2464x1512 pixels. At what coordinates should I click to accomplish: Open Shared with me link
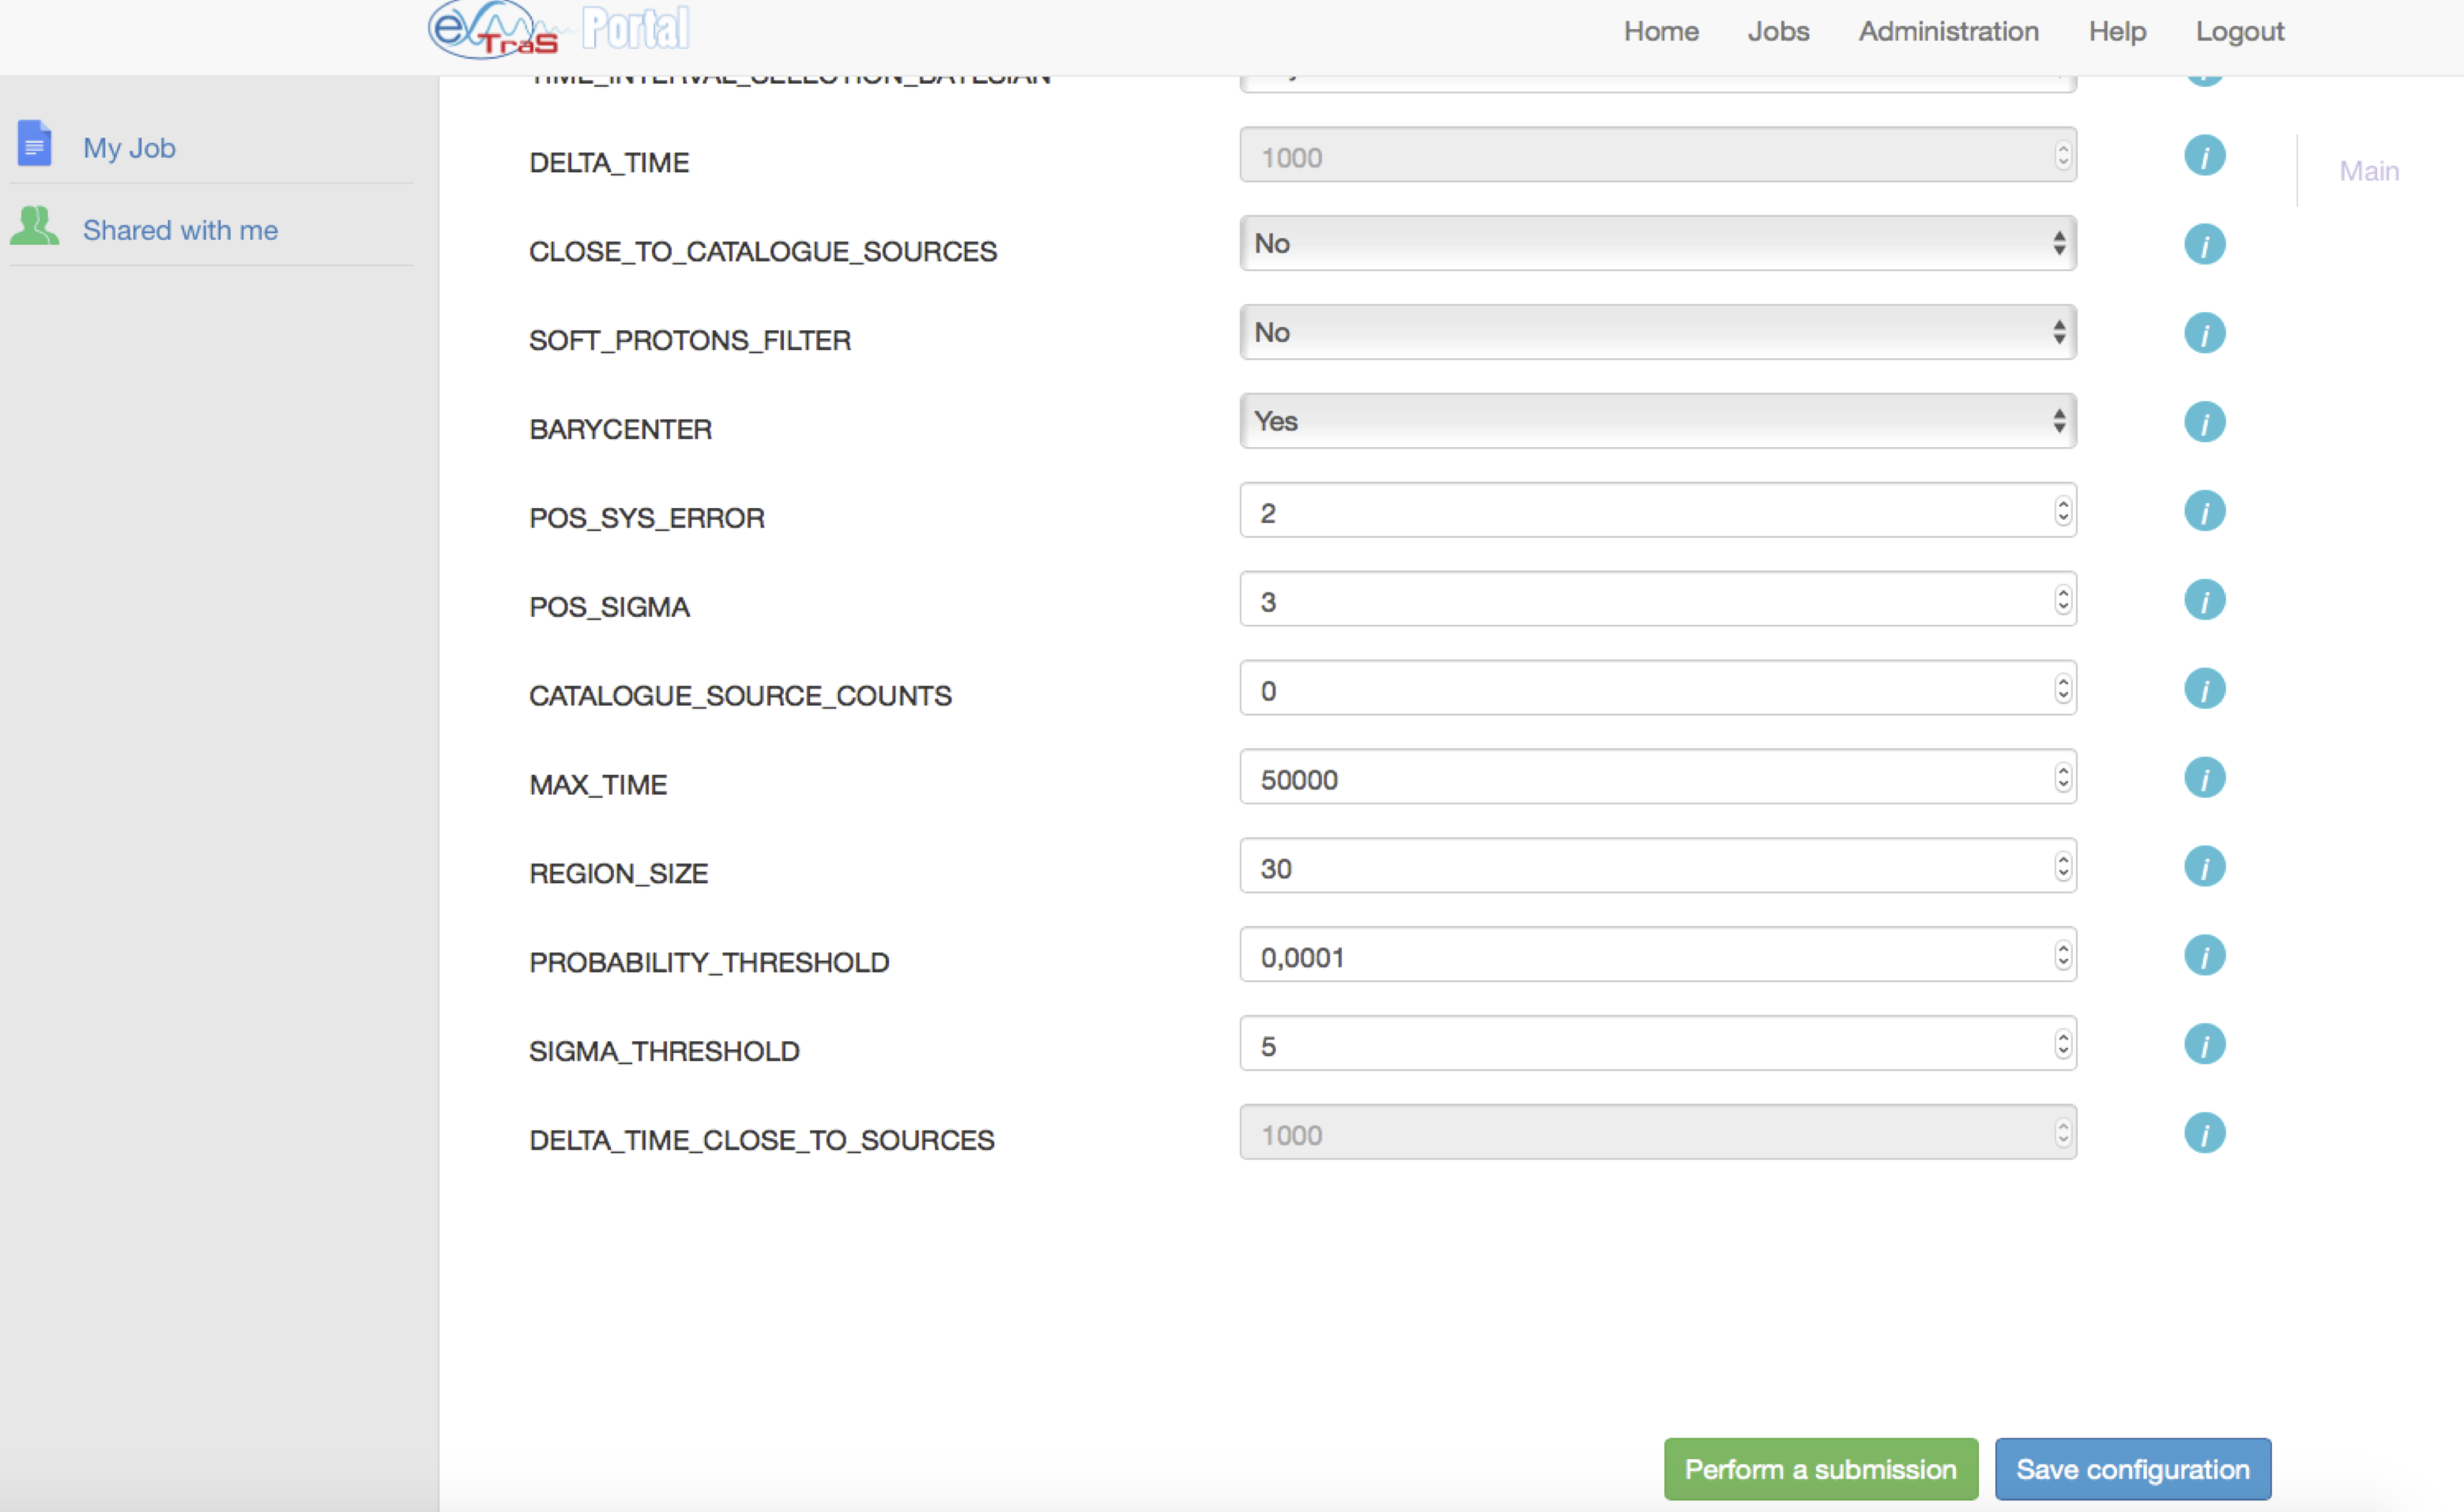180,231
